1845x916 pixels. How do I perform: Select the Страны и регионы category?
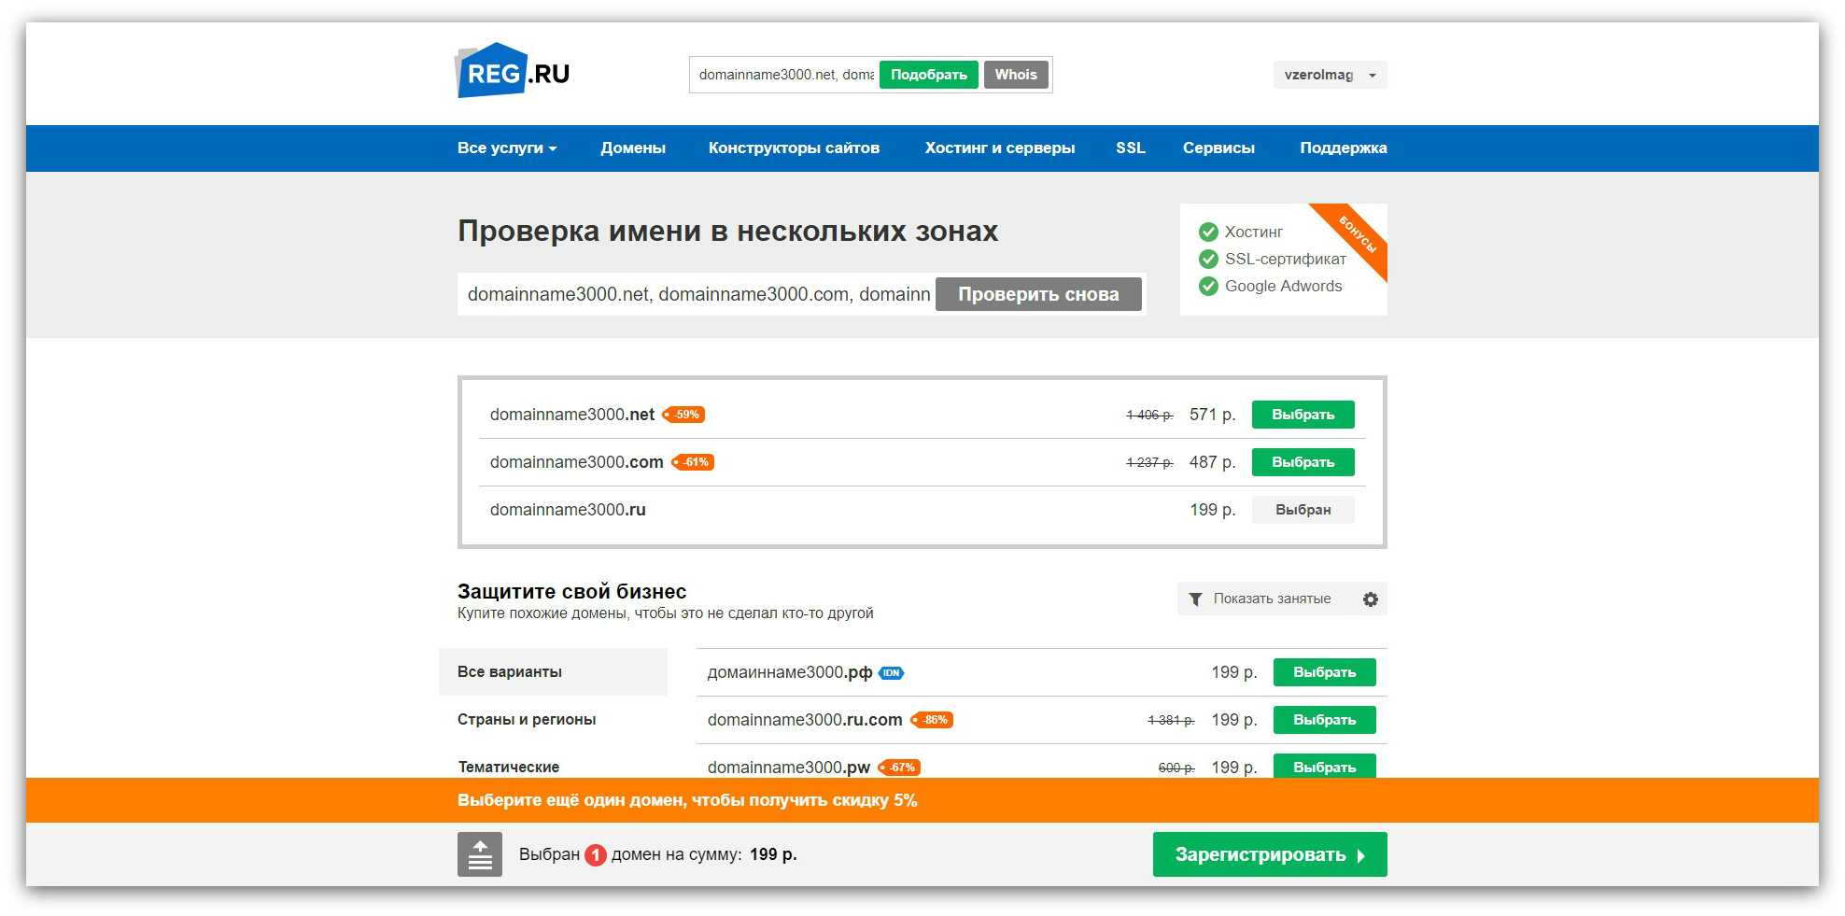[x=527, y=720]
